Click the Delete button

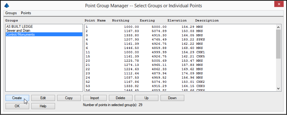pyautogui.click(x=121, y=98)
